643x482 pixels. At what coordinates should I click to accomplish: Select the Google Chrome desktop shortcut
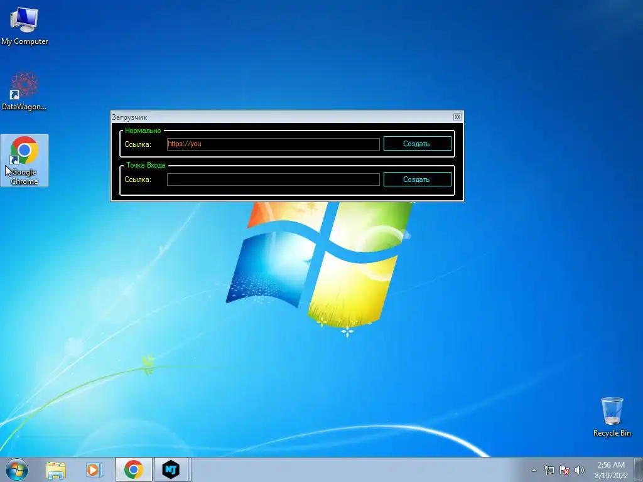pos(24,160)
